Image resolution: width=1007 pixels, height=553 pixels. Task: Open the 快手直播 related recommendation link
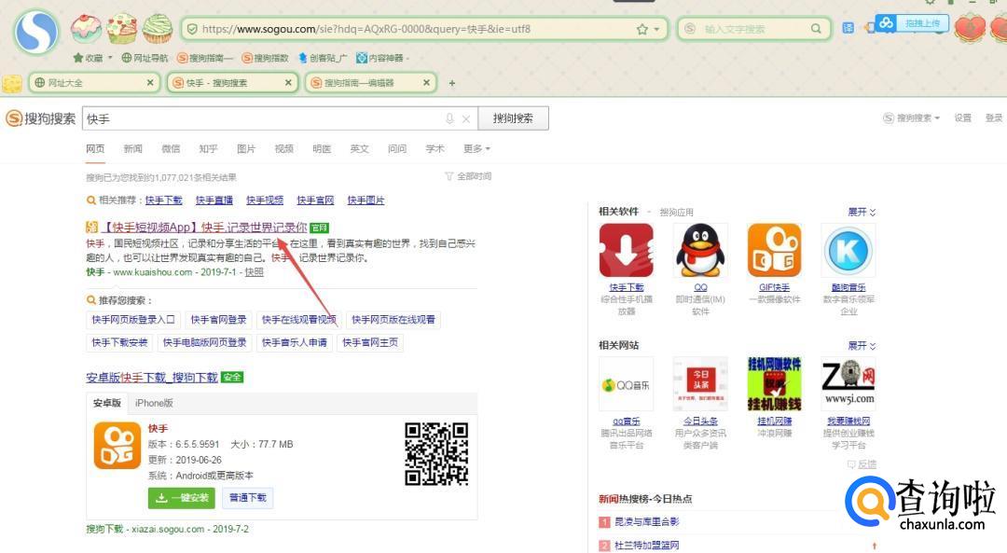coord(214,200)
